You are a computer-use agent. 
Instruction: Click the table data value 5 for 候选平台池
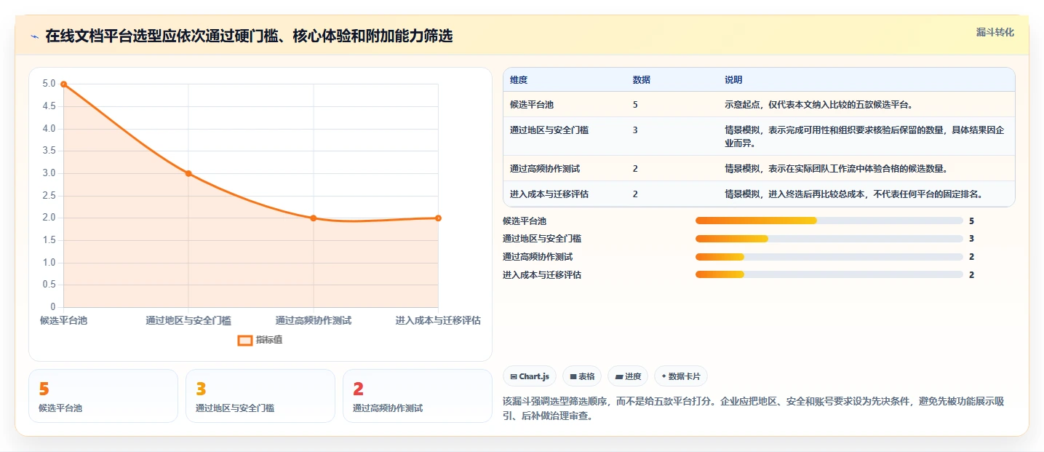635,105
